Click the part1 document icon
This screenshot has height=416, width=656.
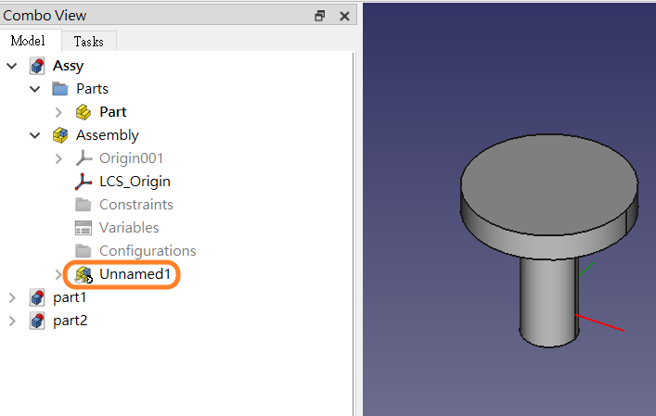(37, 297)
